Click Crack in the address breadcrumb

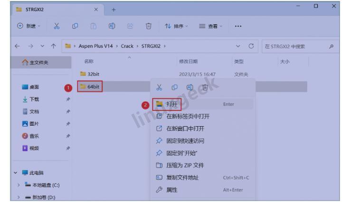[x=127, y=46]
